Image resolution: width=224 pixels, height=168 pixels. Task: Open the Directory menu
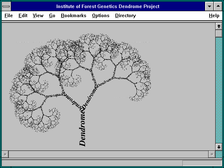point(125,15)
